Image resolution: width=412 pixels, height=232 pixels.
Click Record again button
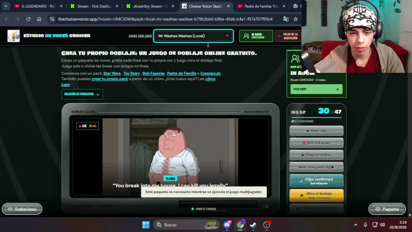(316, 143)
